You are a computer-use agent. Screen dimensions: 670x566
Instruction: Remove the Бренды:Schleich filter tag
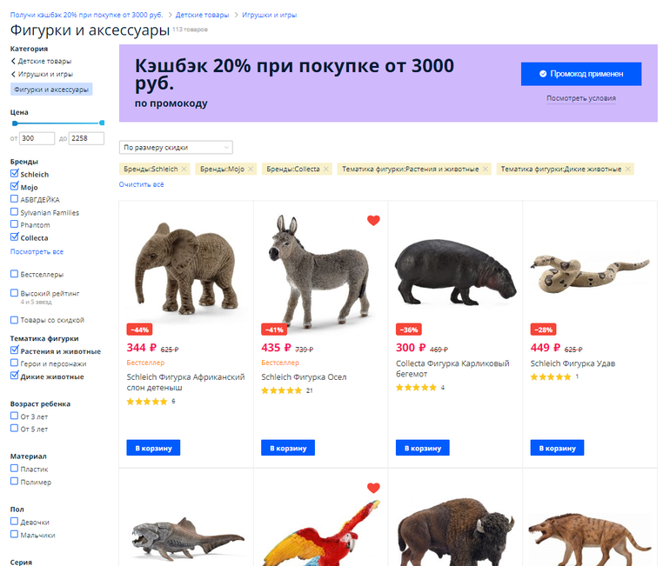(185, 169)
